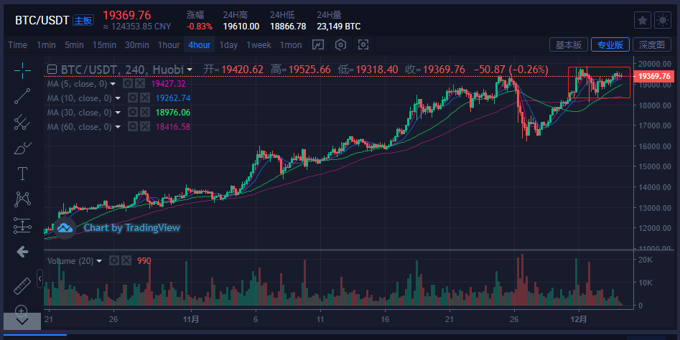This screenshot has height=340, width=680.
Task: Remove MA (5, close, 0) indicator
Action: tap(139, 84)
